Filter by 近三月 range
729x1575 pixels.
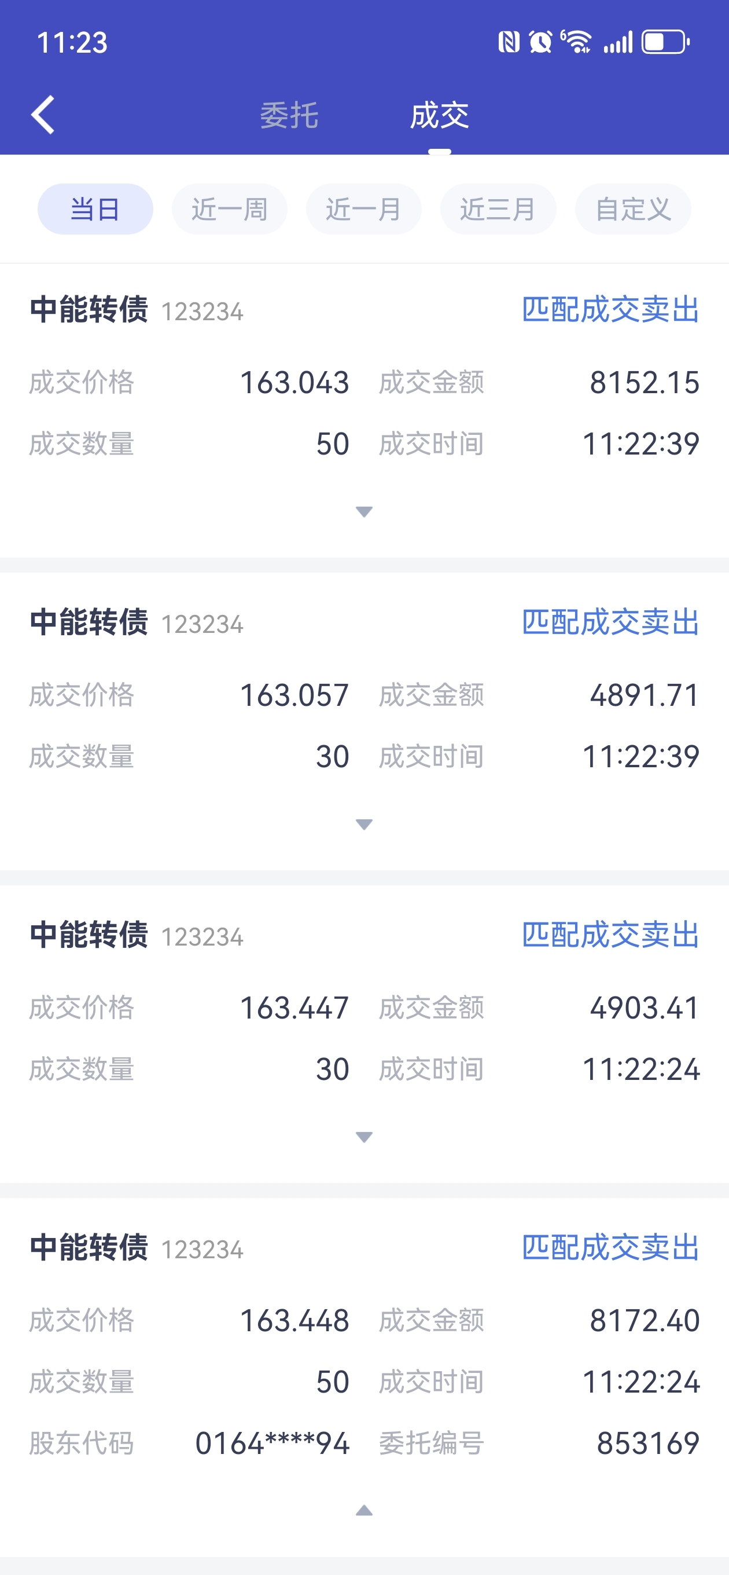498,209
